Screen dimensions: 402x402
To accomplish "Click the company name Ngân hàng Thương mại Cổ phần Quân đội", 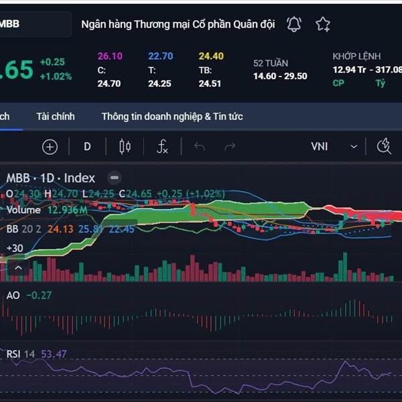I will tap(178, 24).
